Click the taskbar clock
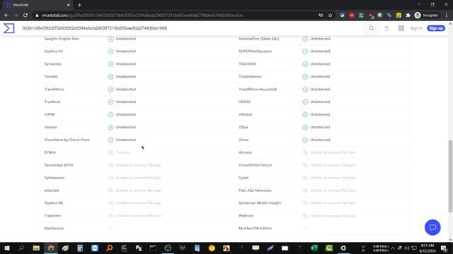453x254 pixels. 428,248
